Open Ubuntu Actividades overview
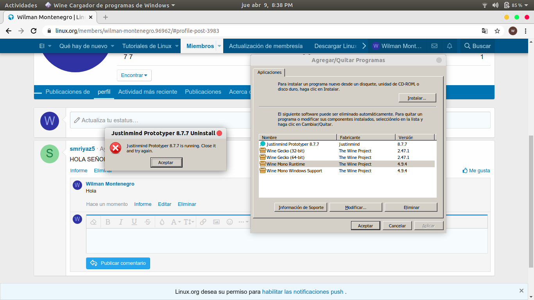 tap(21, 5)
